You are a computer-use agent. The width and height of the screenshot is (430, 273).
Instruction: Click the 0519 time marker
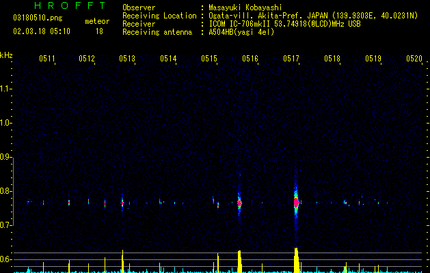[x=373, y=59]
